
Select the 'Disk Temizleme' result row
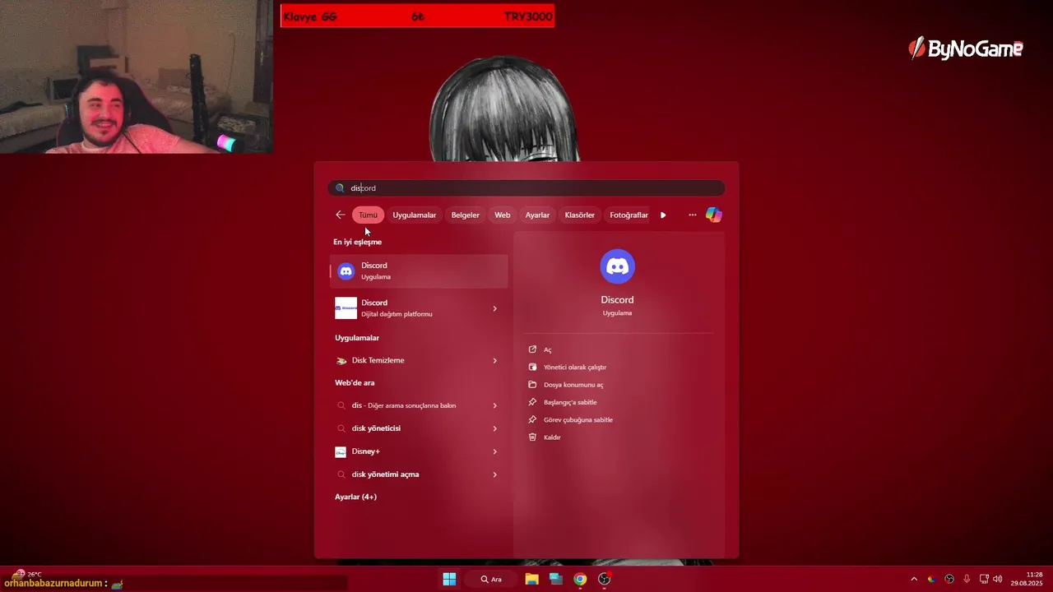(419, 360)
